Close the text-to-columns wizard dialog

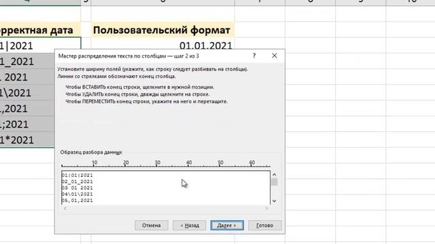pos(275,56)
